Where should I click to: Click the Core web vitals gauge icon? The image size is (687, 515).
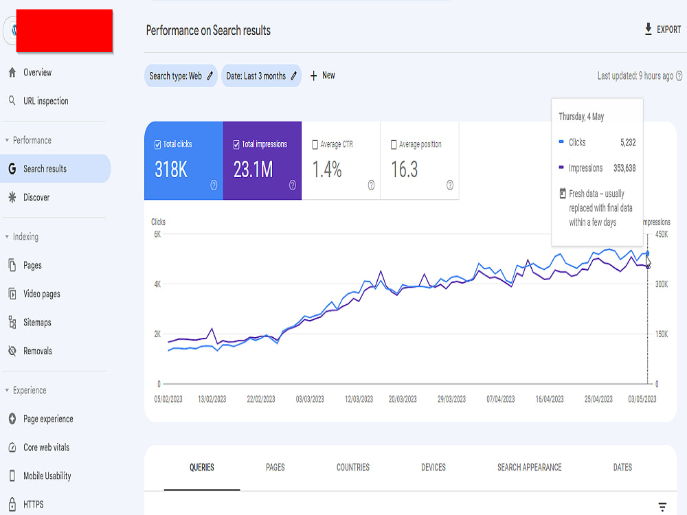coord(12,447)
